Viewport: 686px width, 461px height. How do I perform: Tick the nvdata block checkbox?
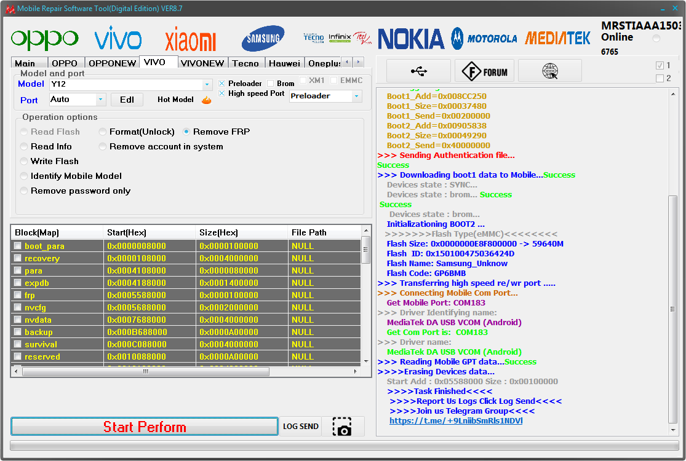click(17, 319)
